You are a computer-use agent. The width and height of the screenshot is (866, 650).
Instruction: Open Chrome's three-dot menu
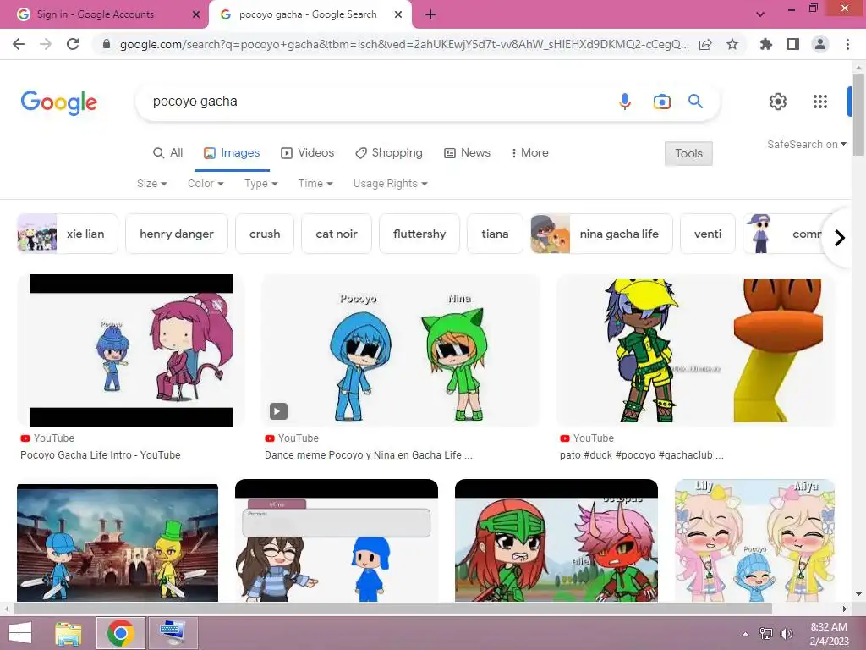coord(847,44)
